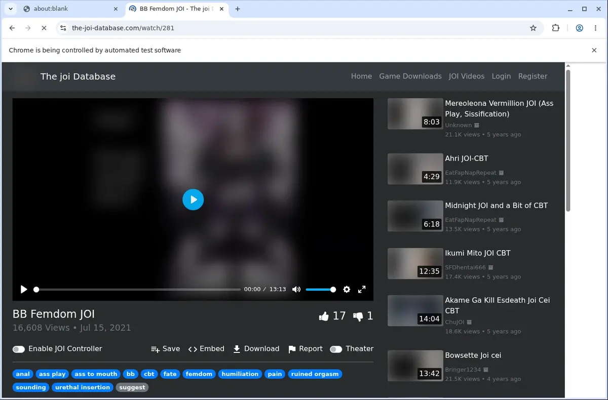Open the Login page link

pos(501,76)
